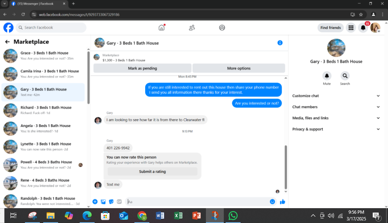Click the browser address bar URL
The width and height of the screenshot is (388, 223).
[x=79, y=14]
